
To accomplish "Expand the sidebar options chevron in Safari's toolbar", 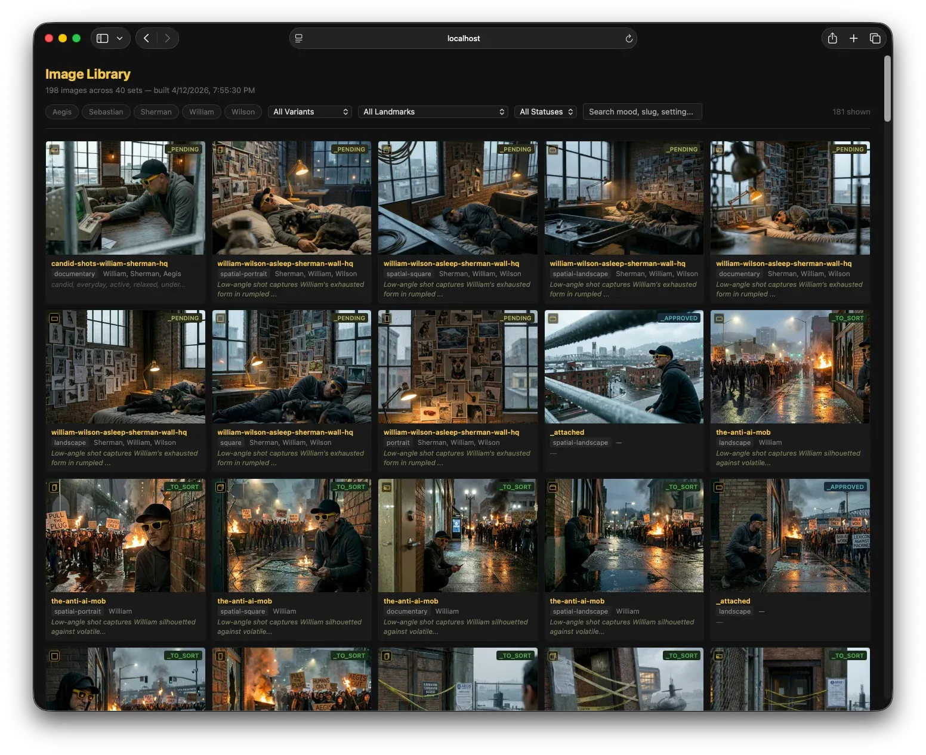I will pos(119,38).
